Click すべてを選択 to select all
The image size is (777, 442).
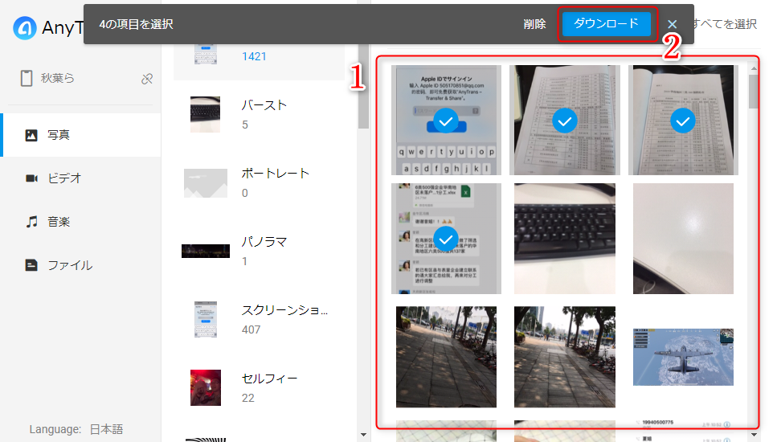725,24
